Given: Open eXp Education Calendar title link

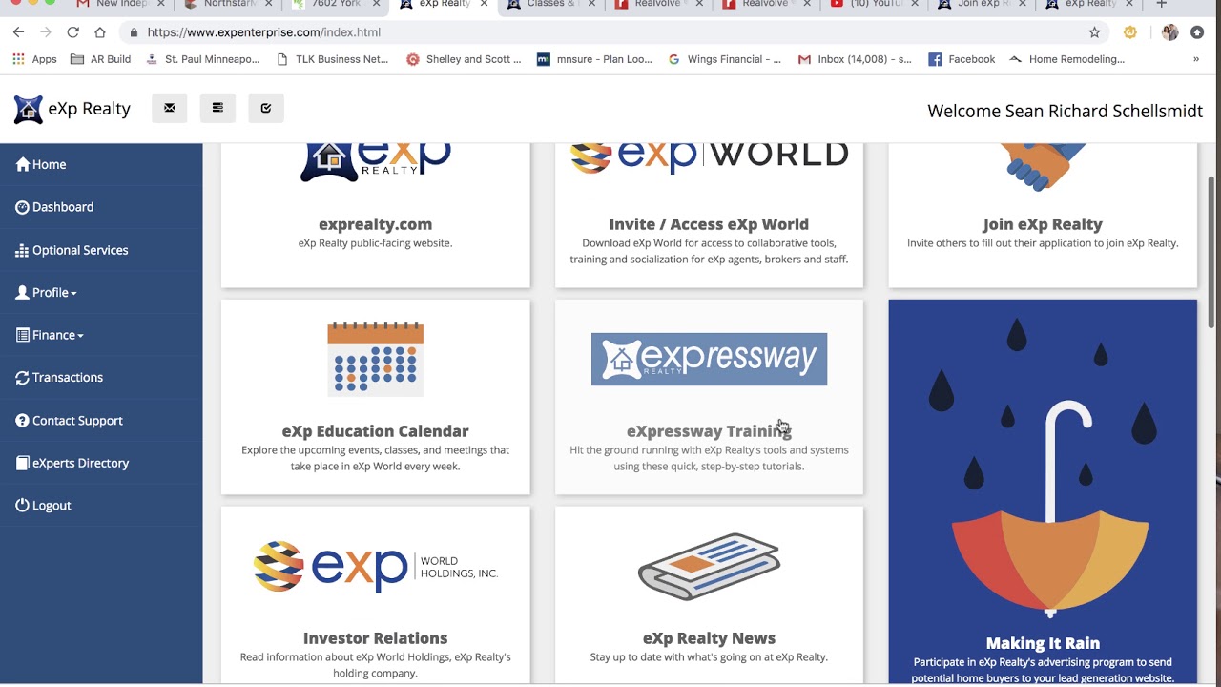Looking at the screenshot, I should tap(375, 431).
